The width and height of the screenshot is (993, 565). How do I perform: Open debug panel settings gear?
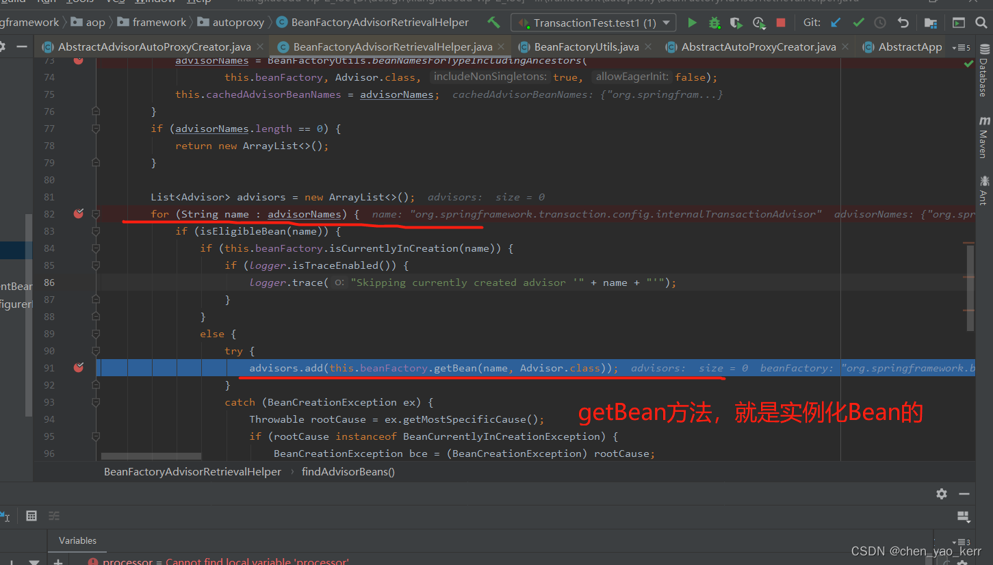(942, 493)
